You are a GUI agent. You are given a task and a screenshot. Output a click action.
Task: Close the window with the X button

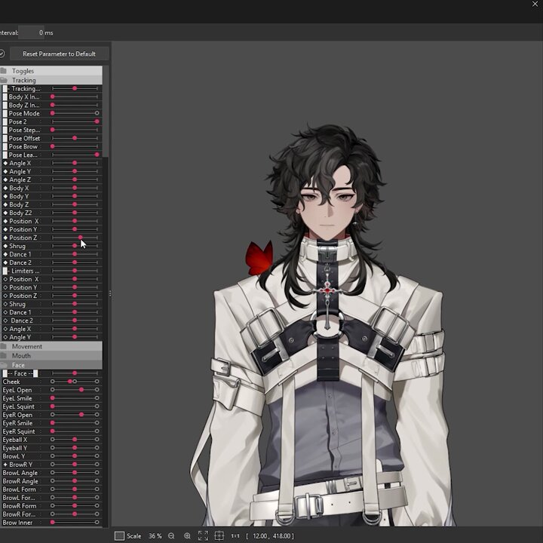point(535,5)
